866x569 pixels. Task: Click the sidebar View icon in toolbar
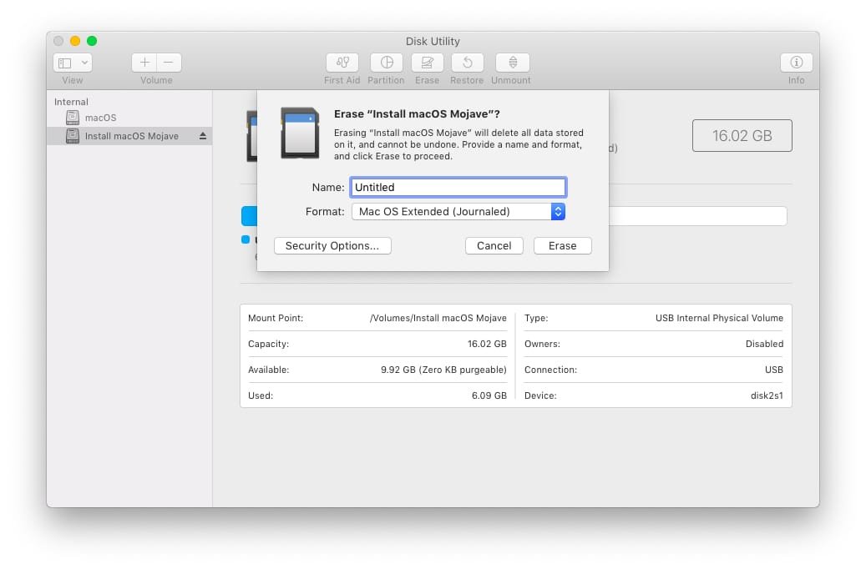click(65, 63)
